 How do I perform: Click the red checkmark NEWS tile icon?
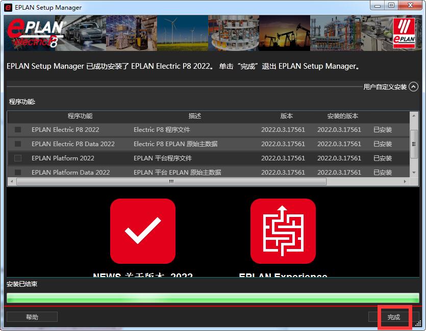click(143, 231)
